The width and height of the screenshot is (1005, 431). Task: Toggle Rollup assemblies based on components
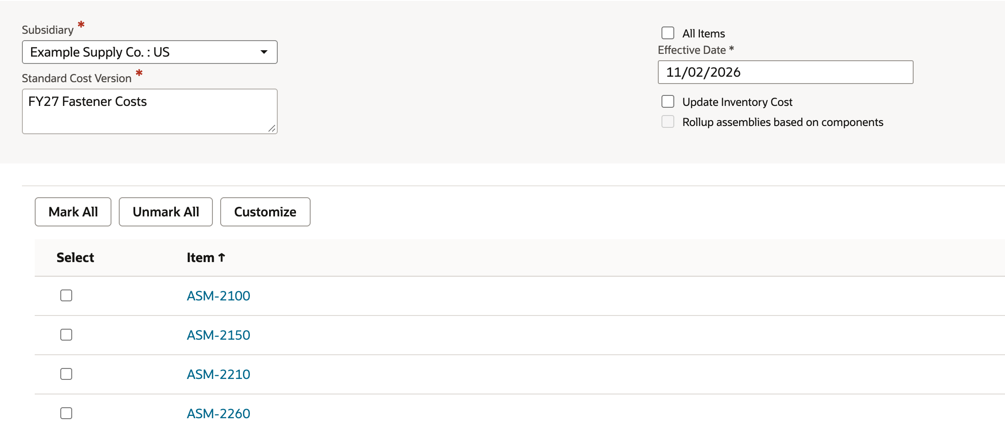pos(668,121)
